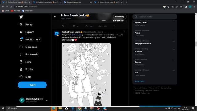
Task: Open options dots for Donetsk trend
Action: (x=174, y=49)
